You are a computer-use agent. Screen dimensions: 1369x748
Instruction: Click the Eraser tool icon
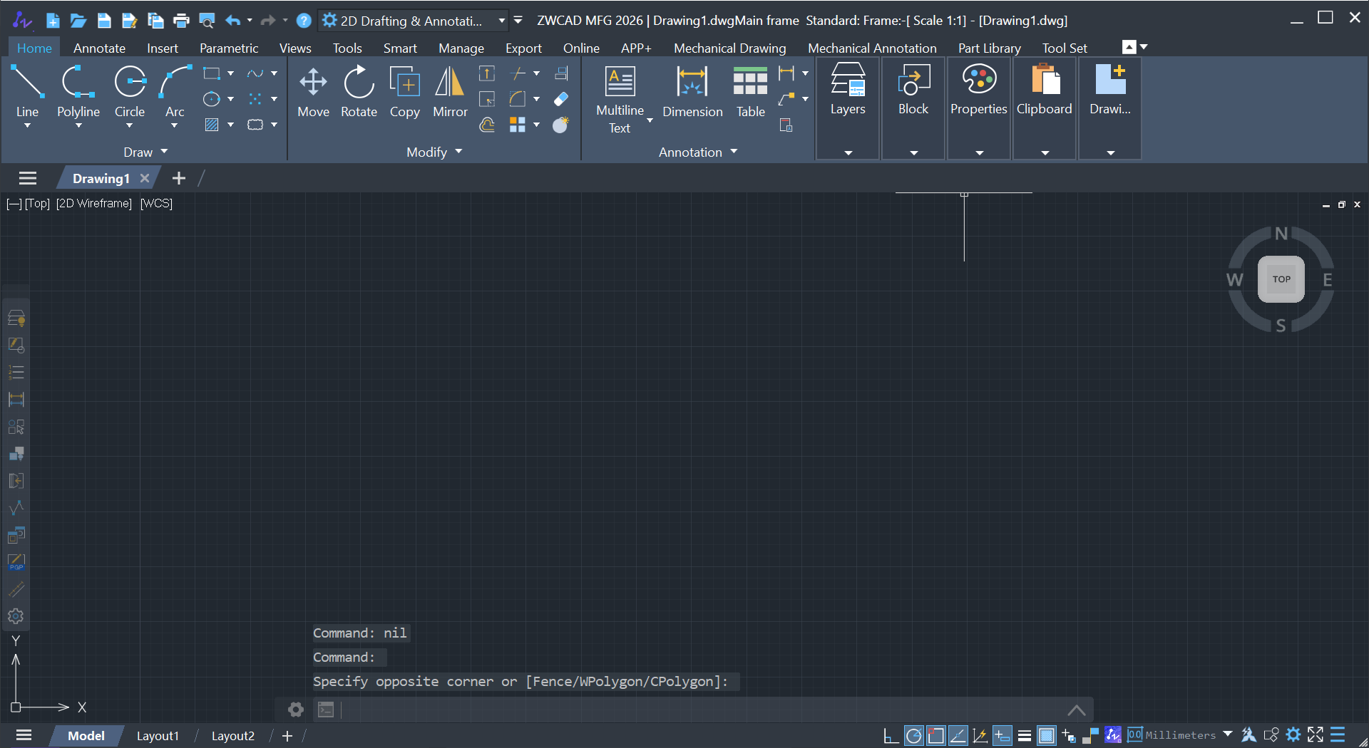561,99
